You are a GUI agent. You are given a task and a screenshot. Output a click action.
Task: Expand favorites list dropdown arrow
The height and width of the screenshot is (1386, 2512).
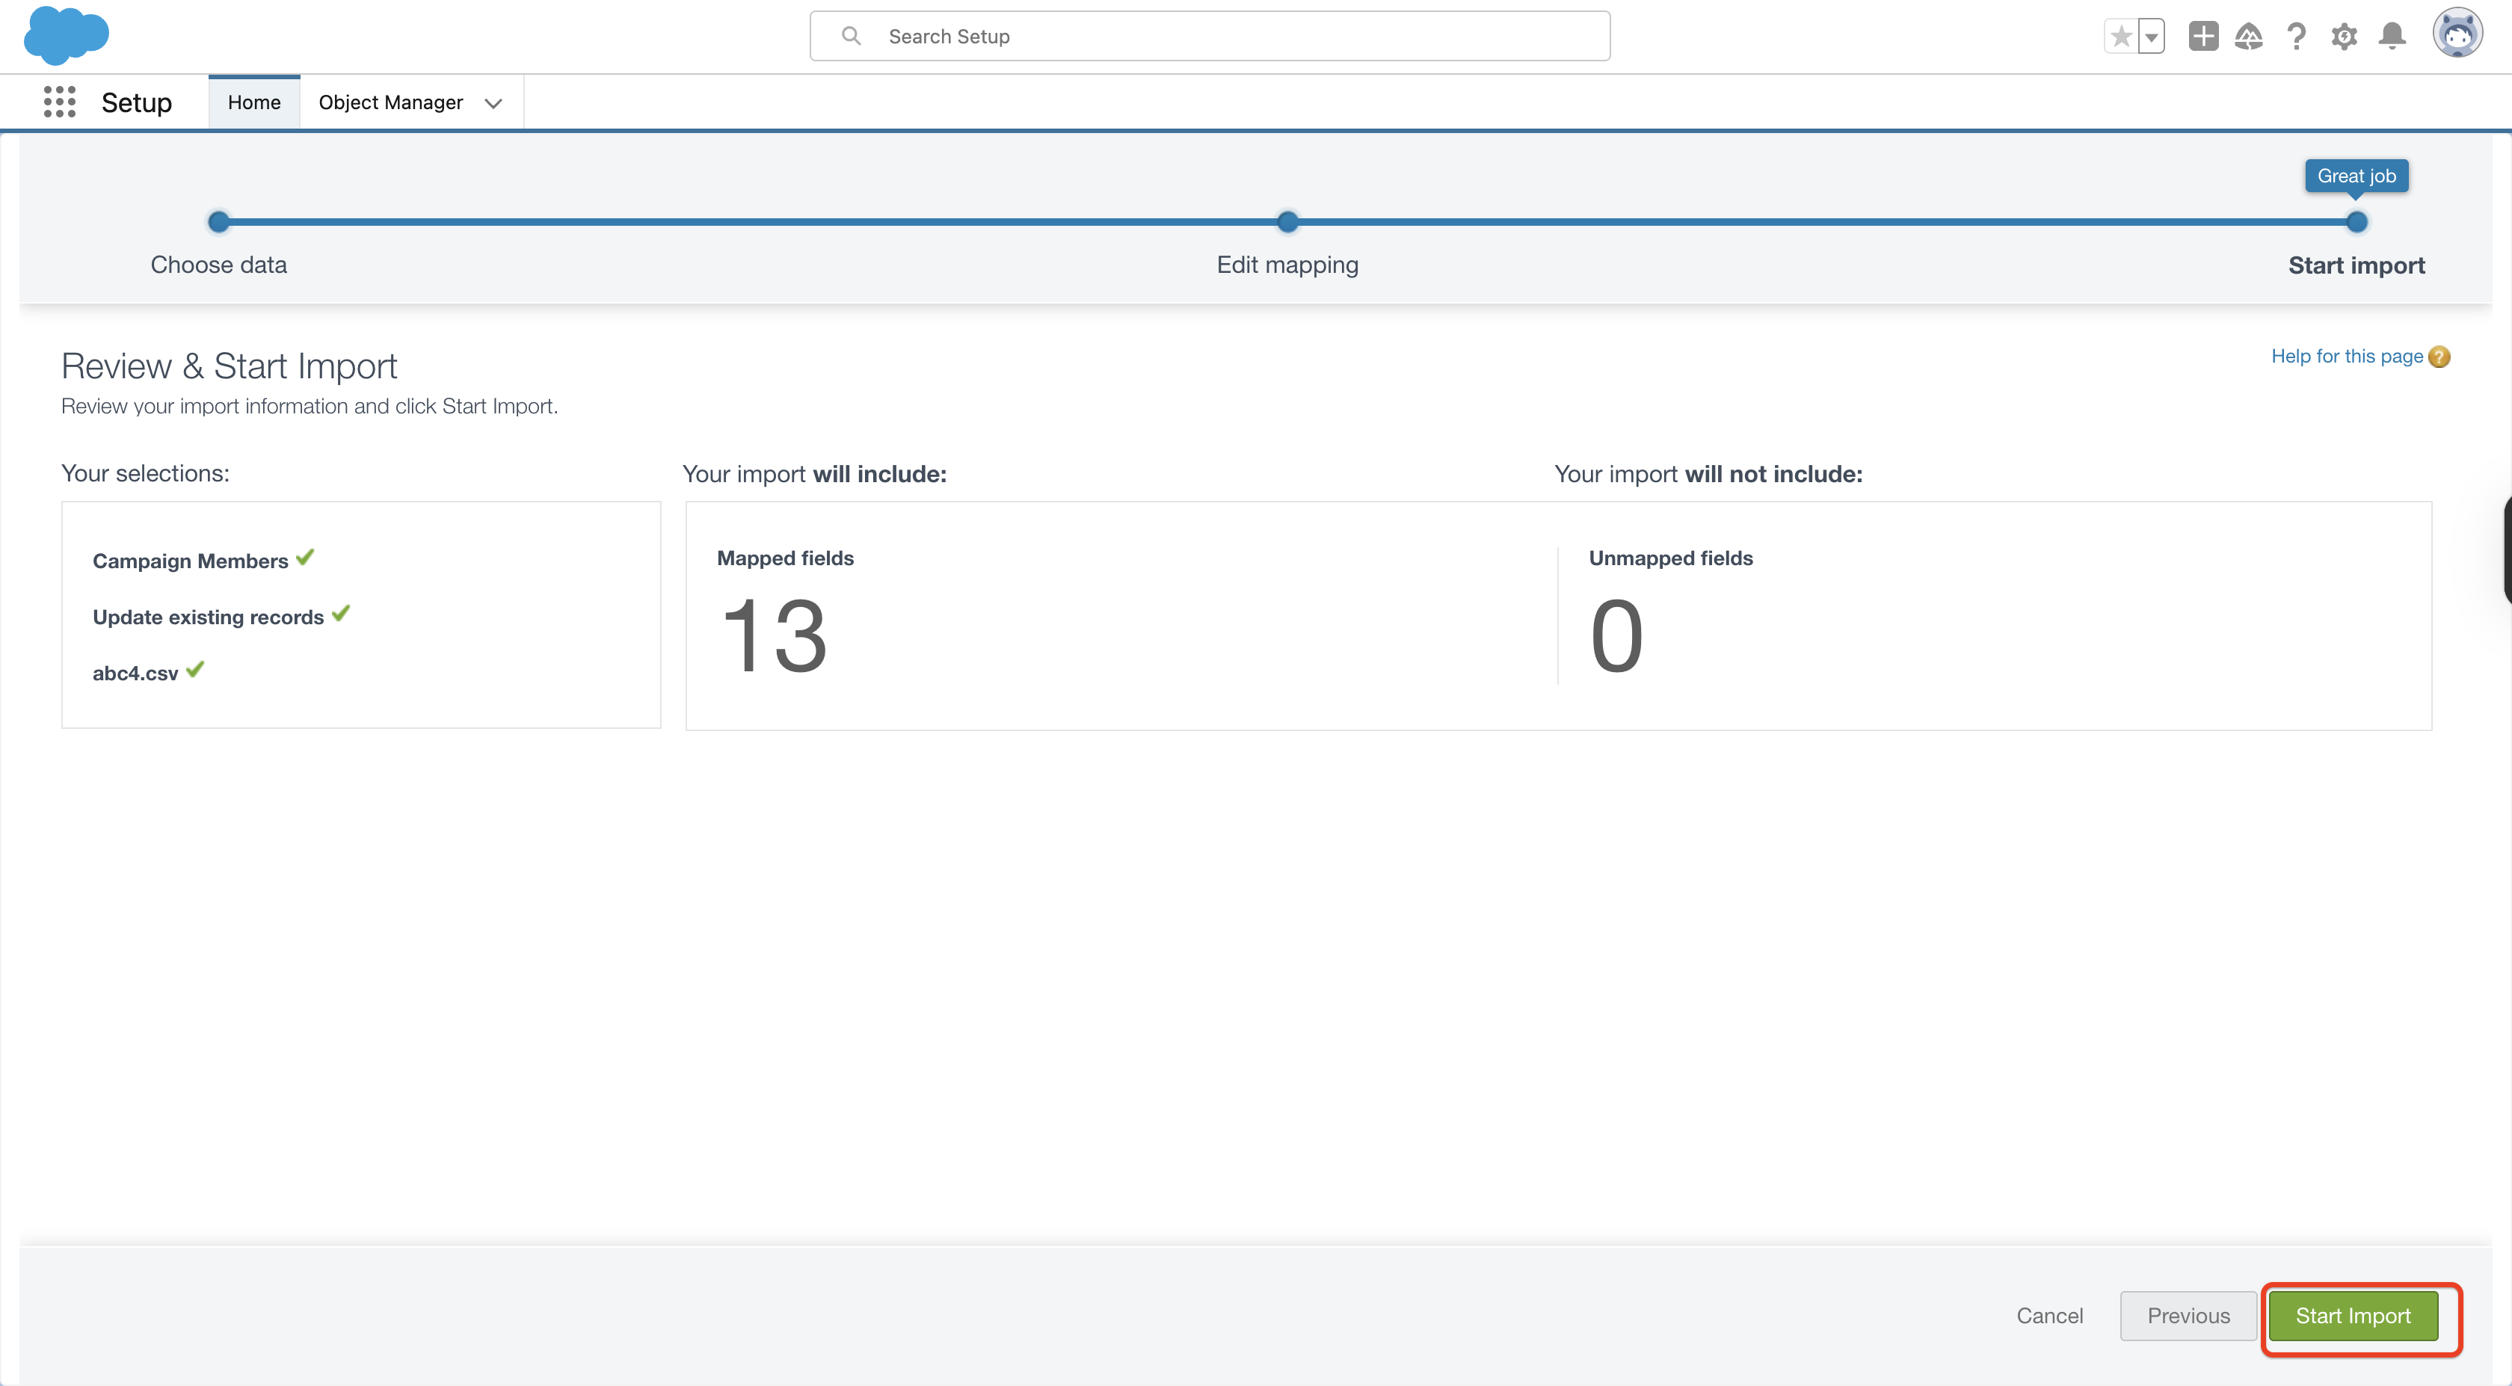[x=2151, y=37]
